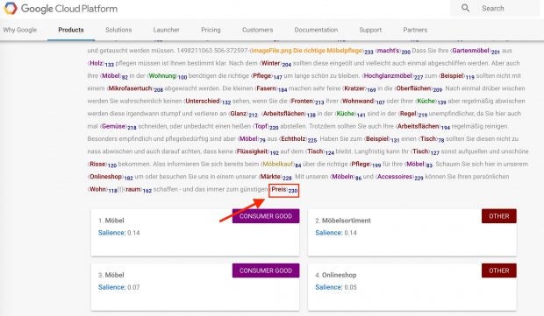
Task: Click Salience 0.14 under Möbelsortiment
Action: (336, 233)
